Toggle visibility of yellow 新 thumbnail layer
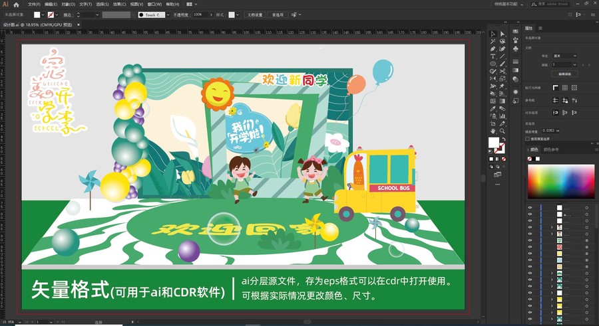The image size is (599, 326). point(530,254)
